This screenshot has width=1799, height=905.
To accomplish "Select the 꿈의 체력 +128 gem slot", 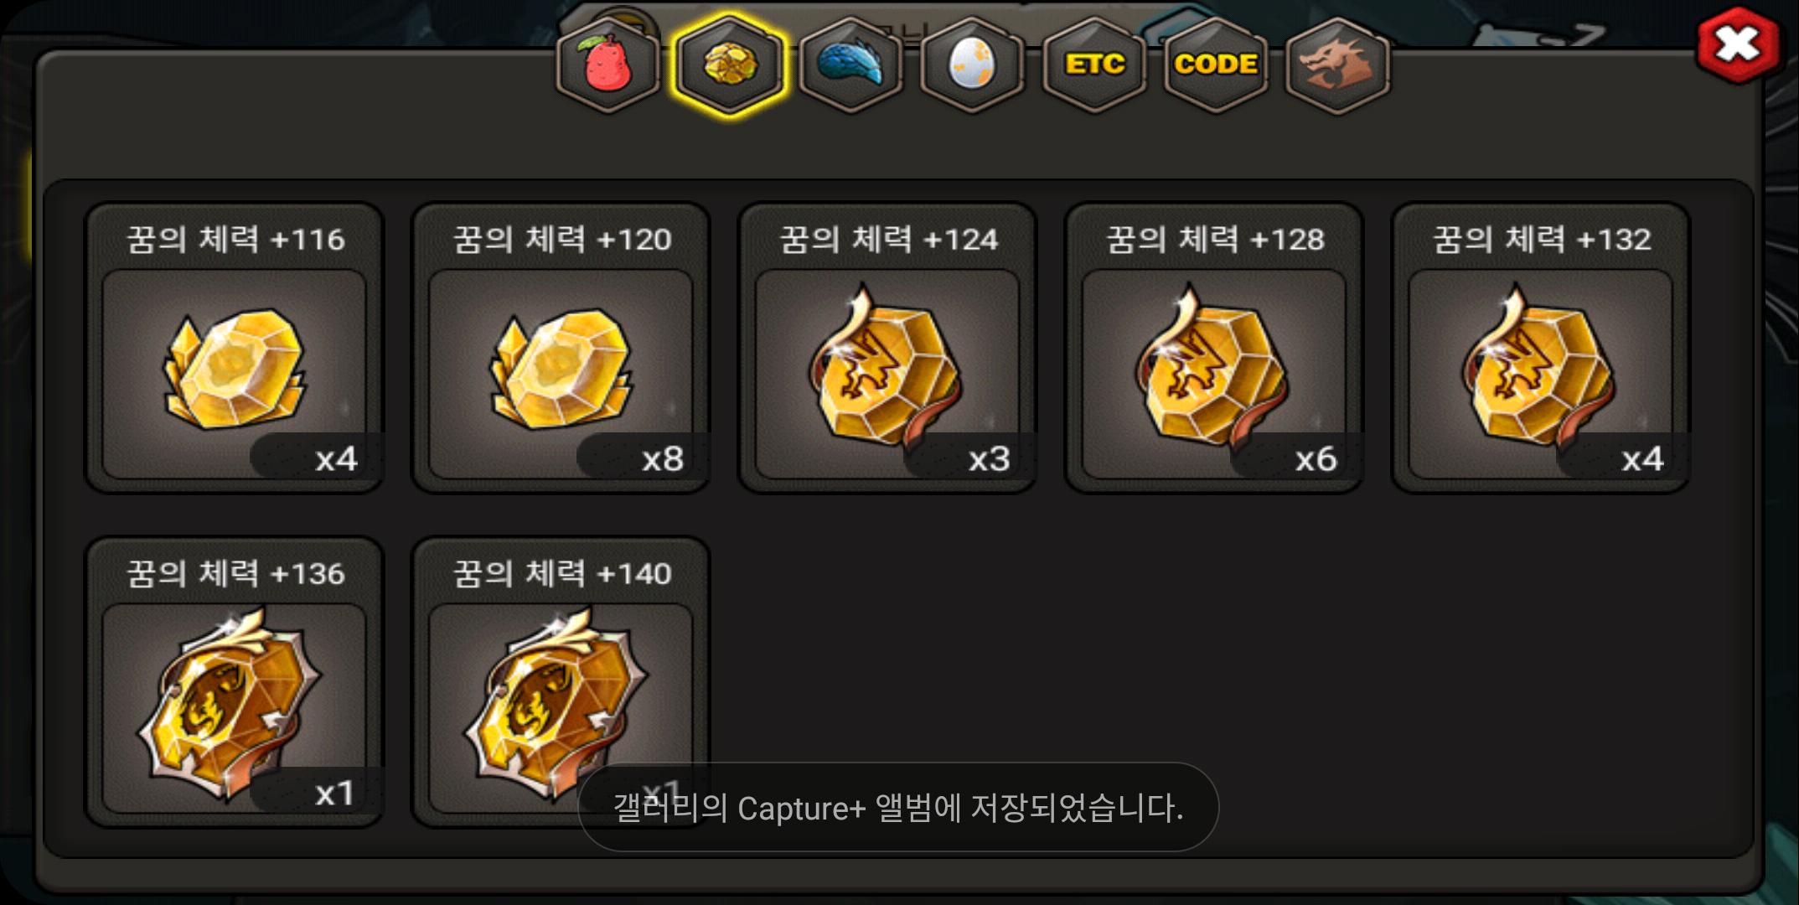I will (1215, 348).
